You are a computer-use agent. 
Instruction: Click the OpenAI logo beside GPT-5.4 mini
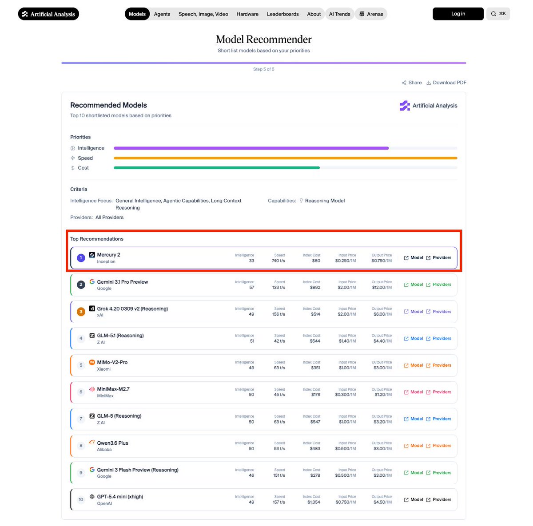click(x=92, y=497)
